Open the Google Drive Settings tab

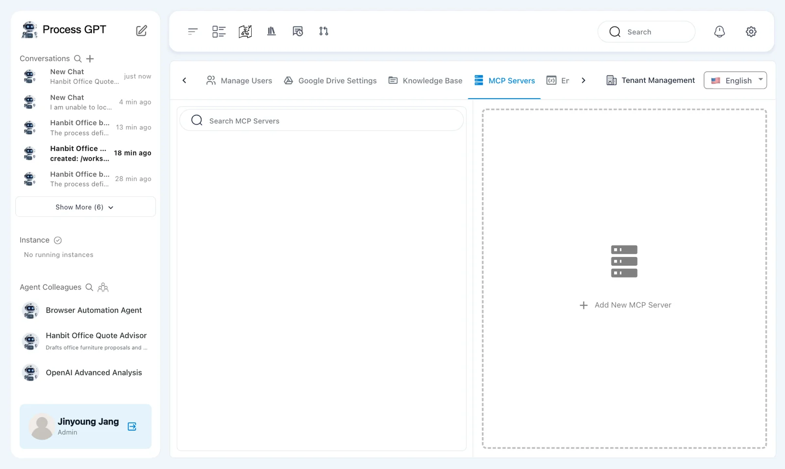330,80
